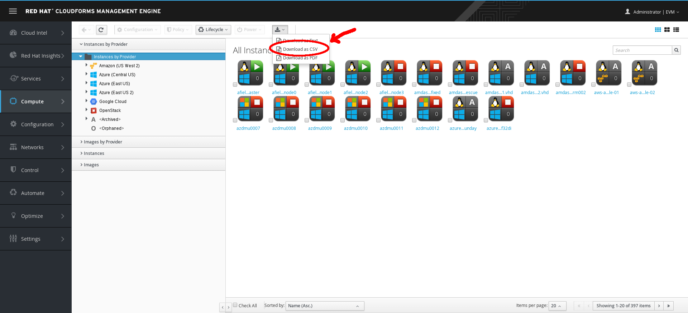The width and height of the screenshot is (688, 313).
Task: Expand the Amazon (US West 2) tree node
Action: (86, 65)
